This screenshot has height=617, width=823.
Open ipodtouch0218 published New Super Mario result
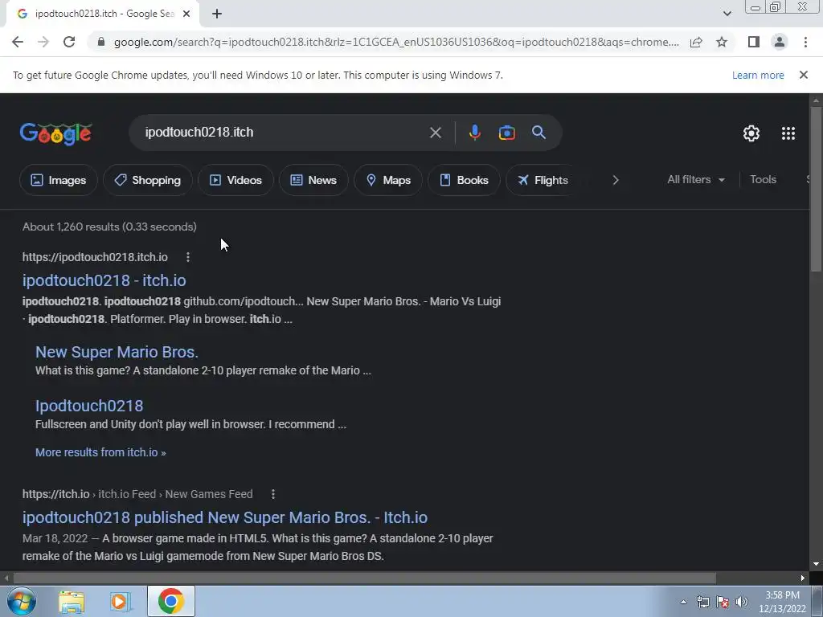tap(225, 518)
